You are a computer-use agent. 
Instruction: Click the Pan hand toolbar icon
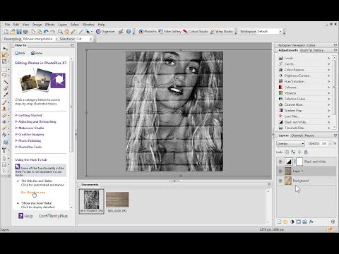coord(67,32)
